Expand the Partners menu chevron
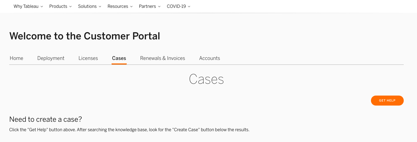 [159, 6]
